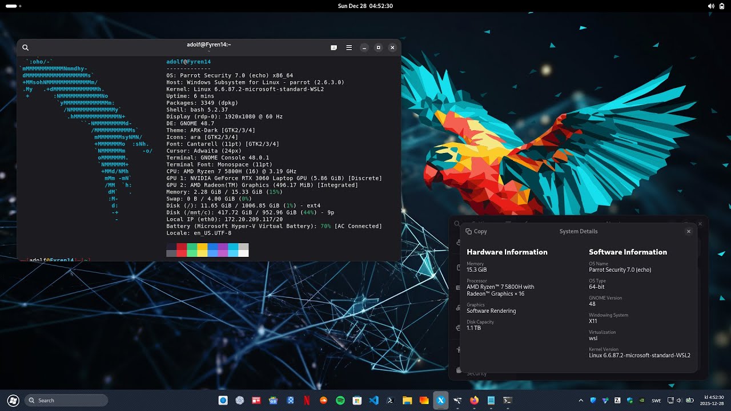The image size is (731, 411).
Task: Open File Explorer from the taskbar
Action: pyautogui.click(x=407, y=400)
